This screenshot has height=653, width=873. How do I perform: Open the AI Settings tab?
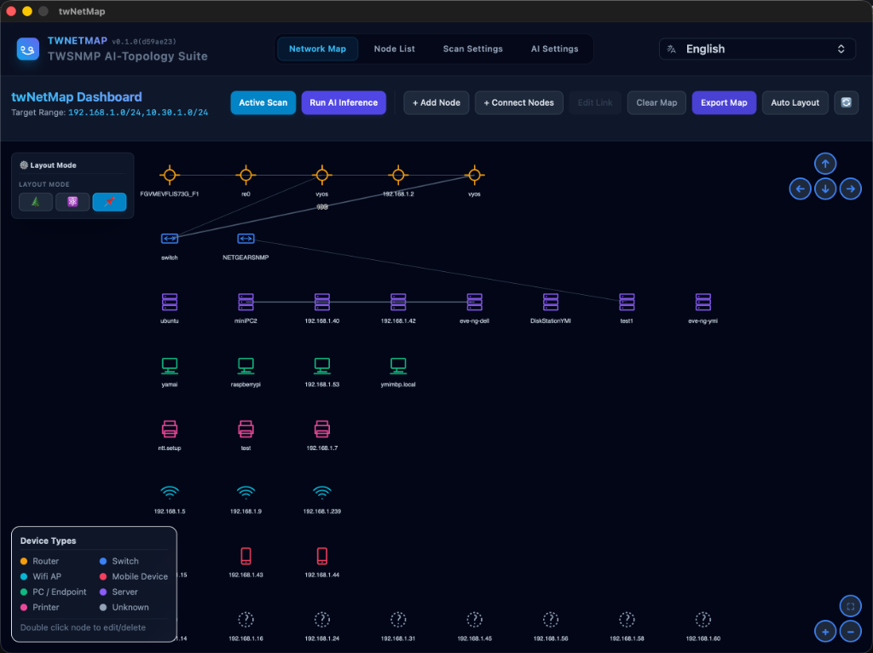click(x=554, y=49)
